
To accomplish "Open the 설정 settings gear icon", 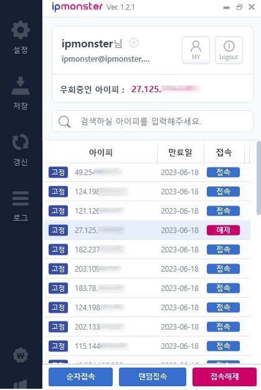I will [21, 30].
